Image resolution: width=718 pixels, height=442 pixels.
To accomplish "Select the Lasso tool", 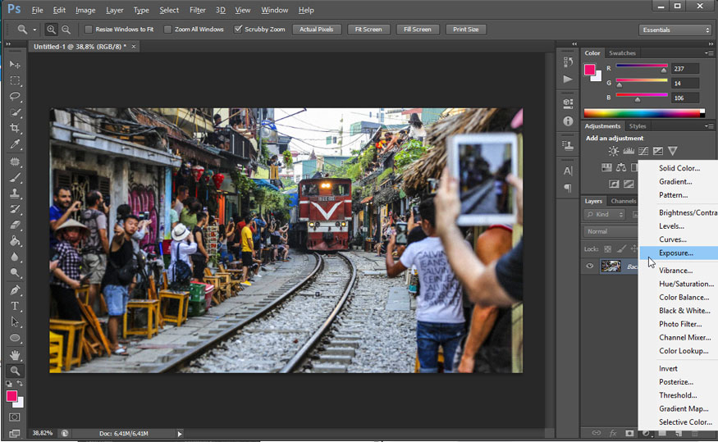I will (x=15, y=97).
